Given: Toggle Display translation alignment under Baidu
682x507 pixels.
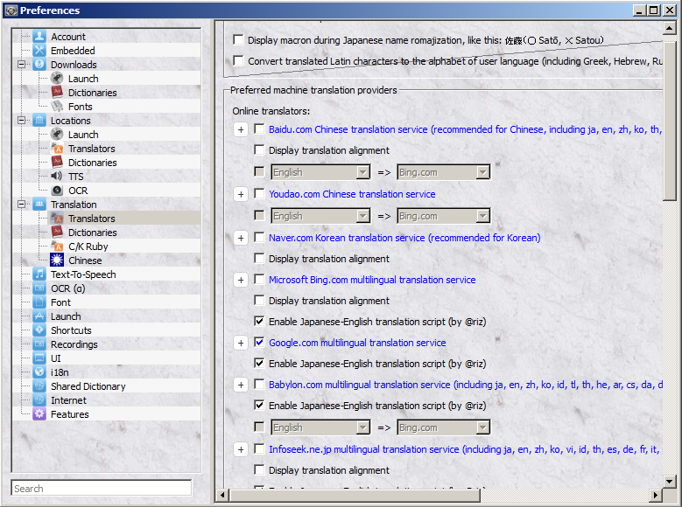Looking at the screenshot, I should (259, 149).
